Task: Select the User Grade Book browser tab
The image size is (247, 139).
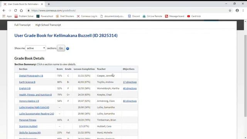Action: point(23,4)
